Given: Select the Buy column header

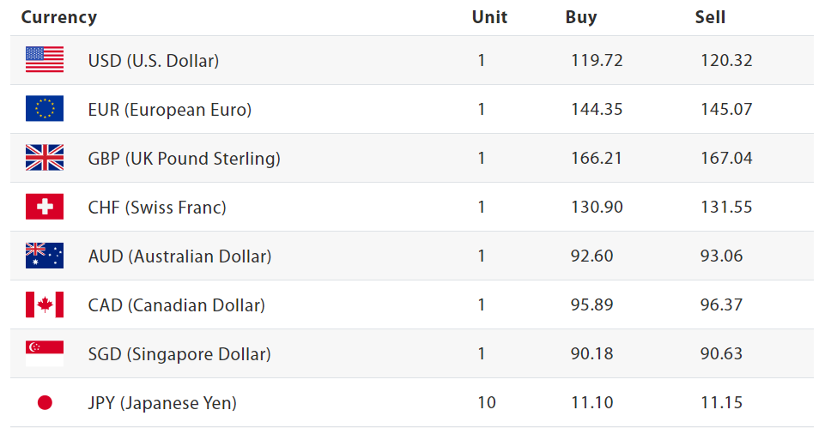Looking at the screenshot, I should click(581, 17).
